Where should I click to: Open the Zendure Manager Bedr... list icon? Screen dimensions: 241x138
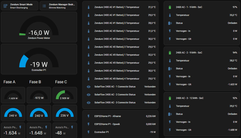[44, 6]
